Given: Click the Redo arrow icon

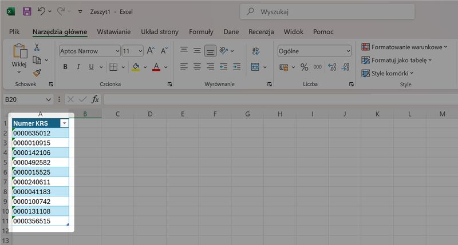Looking at the screenshot, I should (61, 11).
